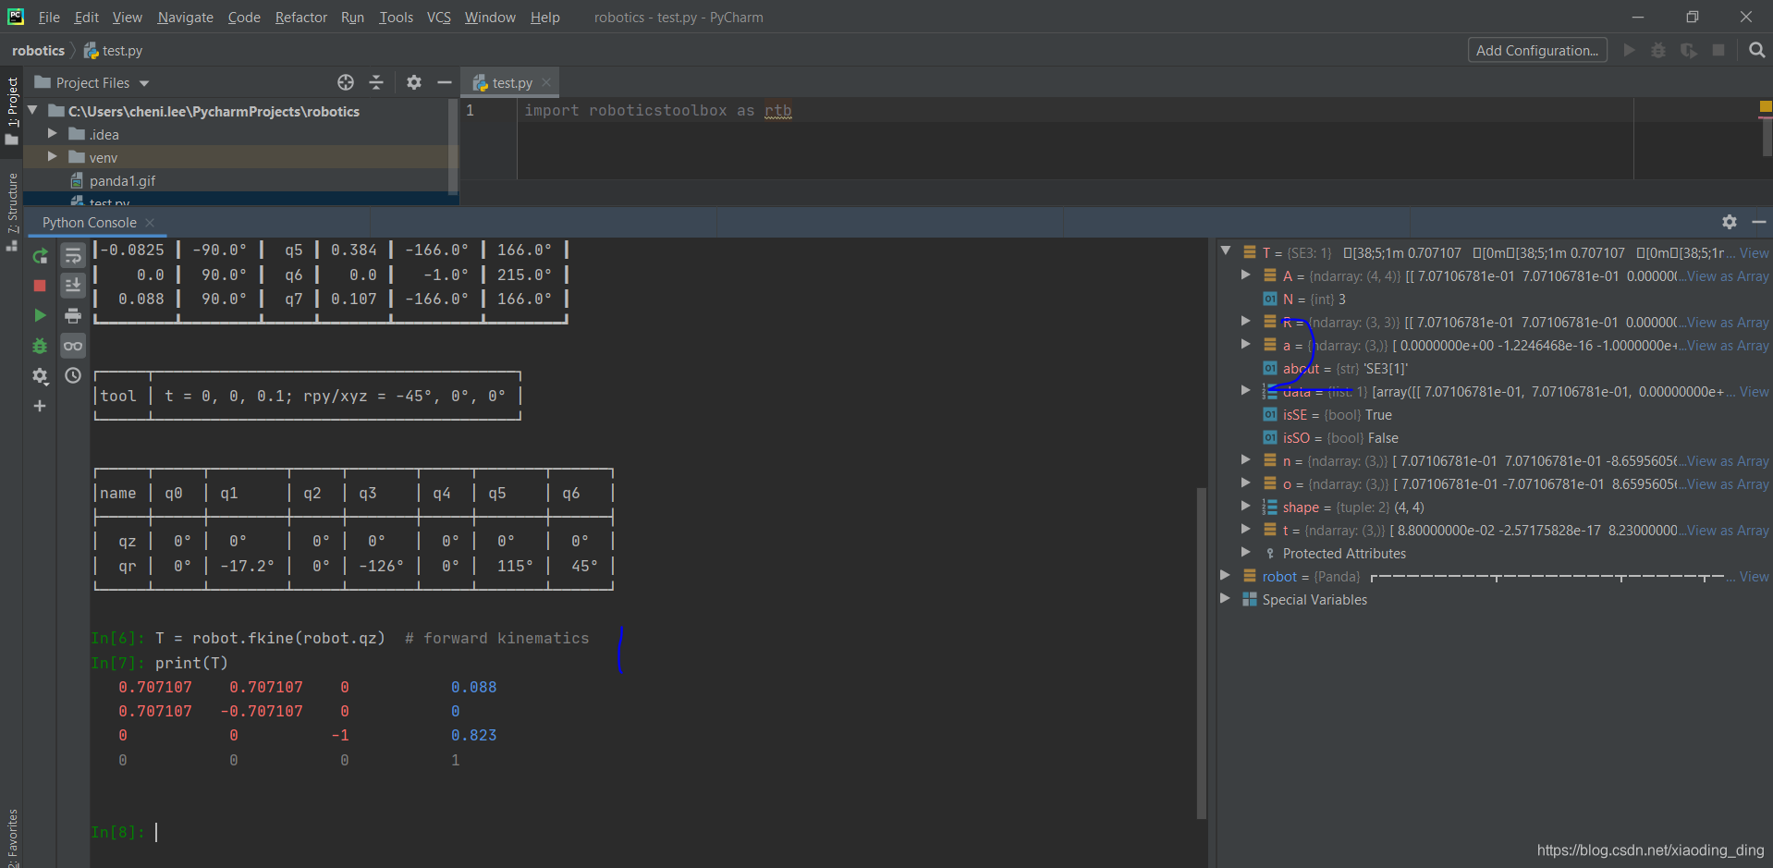Open the Run menu
The image size is (1773, 868).
click(x=351, y=17)
